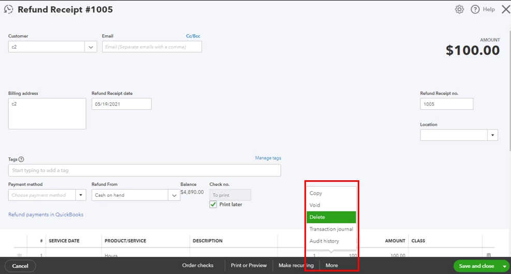The width and height of the screenshot is (511, 274).
Task: Click Save and close
Action: (x=476, y=266)
